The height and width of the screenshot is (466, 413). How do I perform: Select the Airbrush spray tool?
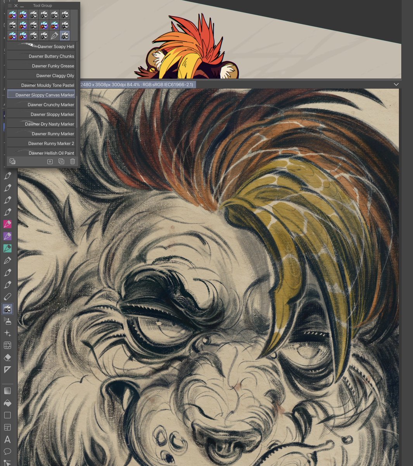7,321
